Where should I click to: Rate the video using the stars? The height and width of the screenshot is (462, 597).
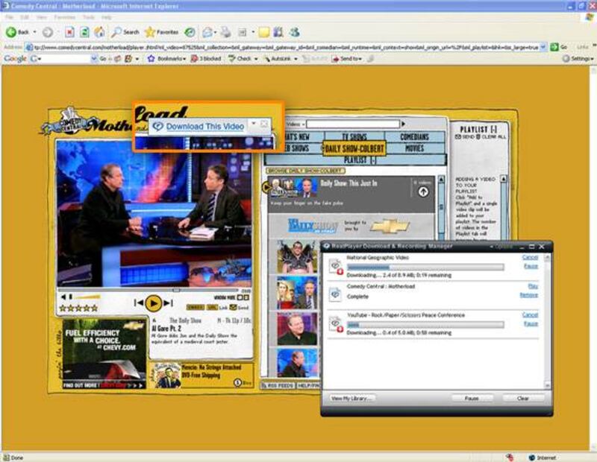(x=78, y=308)
